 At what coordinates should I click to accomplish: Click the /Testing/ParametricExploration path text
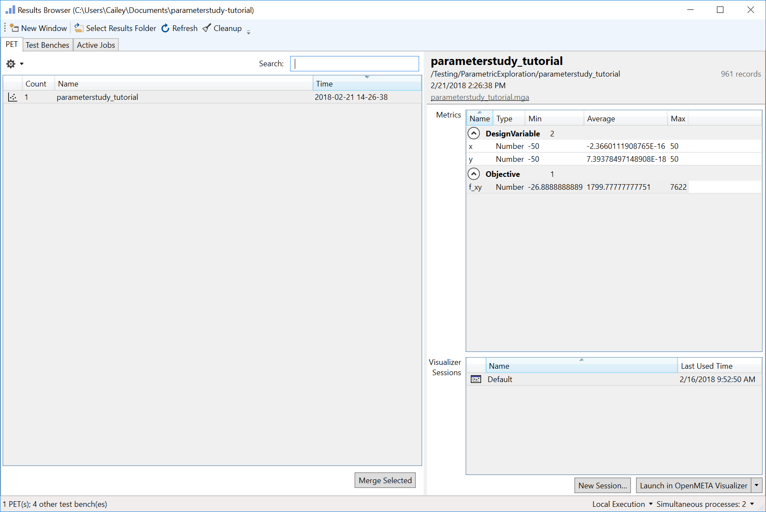coord(525,74)
